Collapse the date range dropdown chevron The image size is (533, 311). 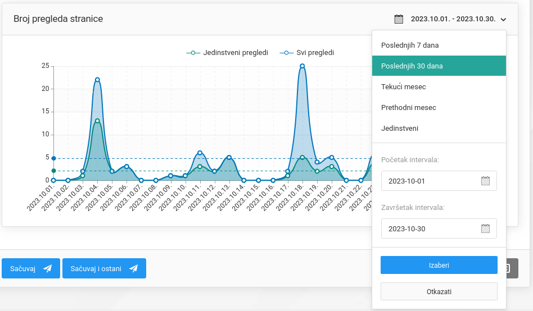point(503,20)
